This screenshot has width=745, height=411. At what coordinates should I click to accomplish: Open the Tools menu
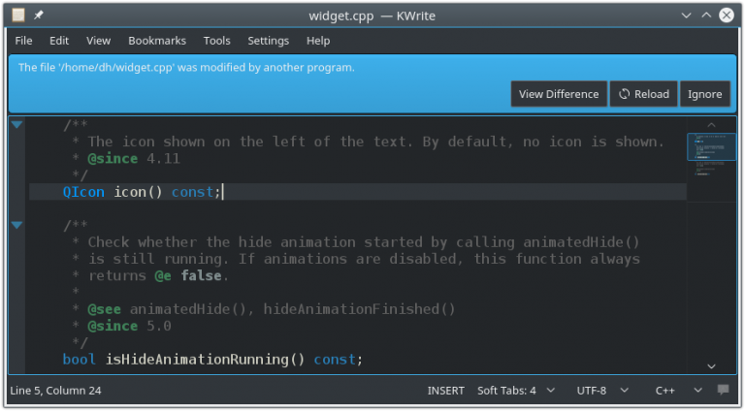point(216,41)
